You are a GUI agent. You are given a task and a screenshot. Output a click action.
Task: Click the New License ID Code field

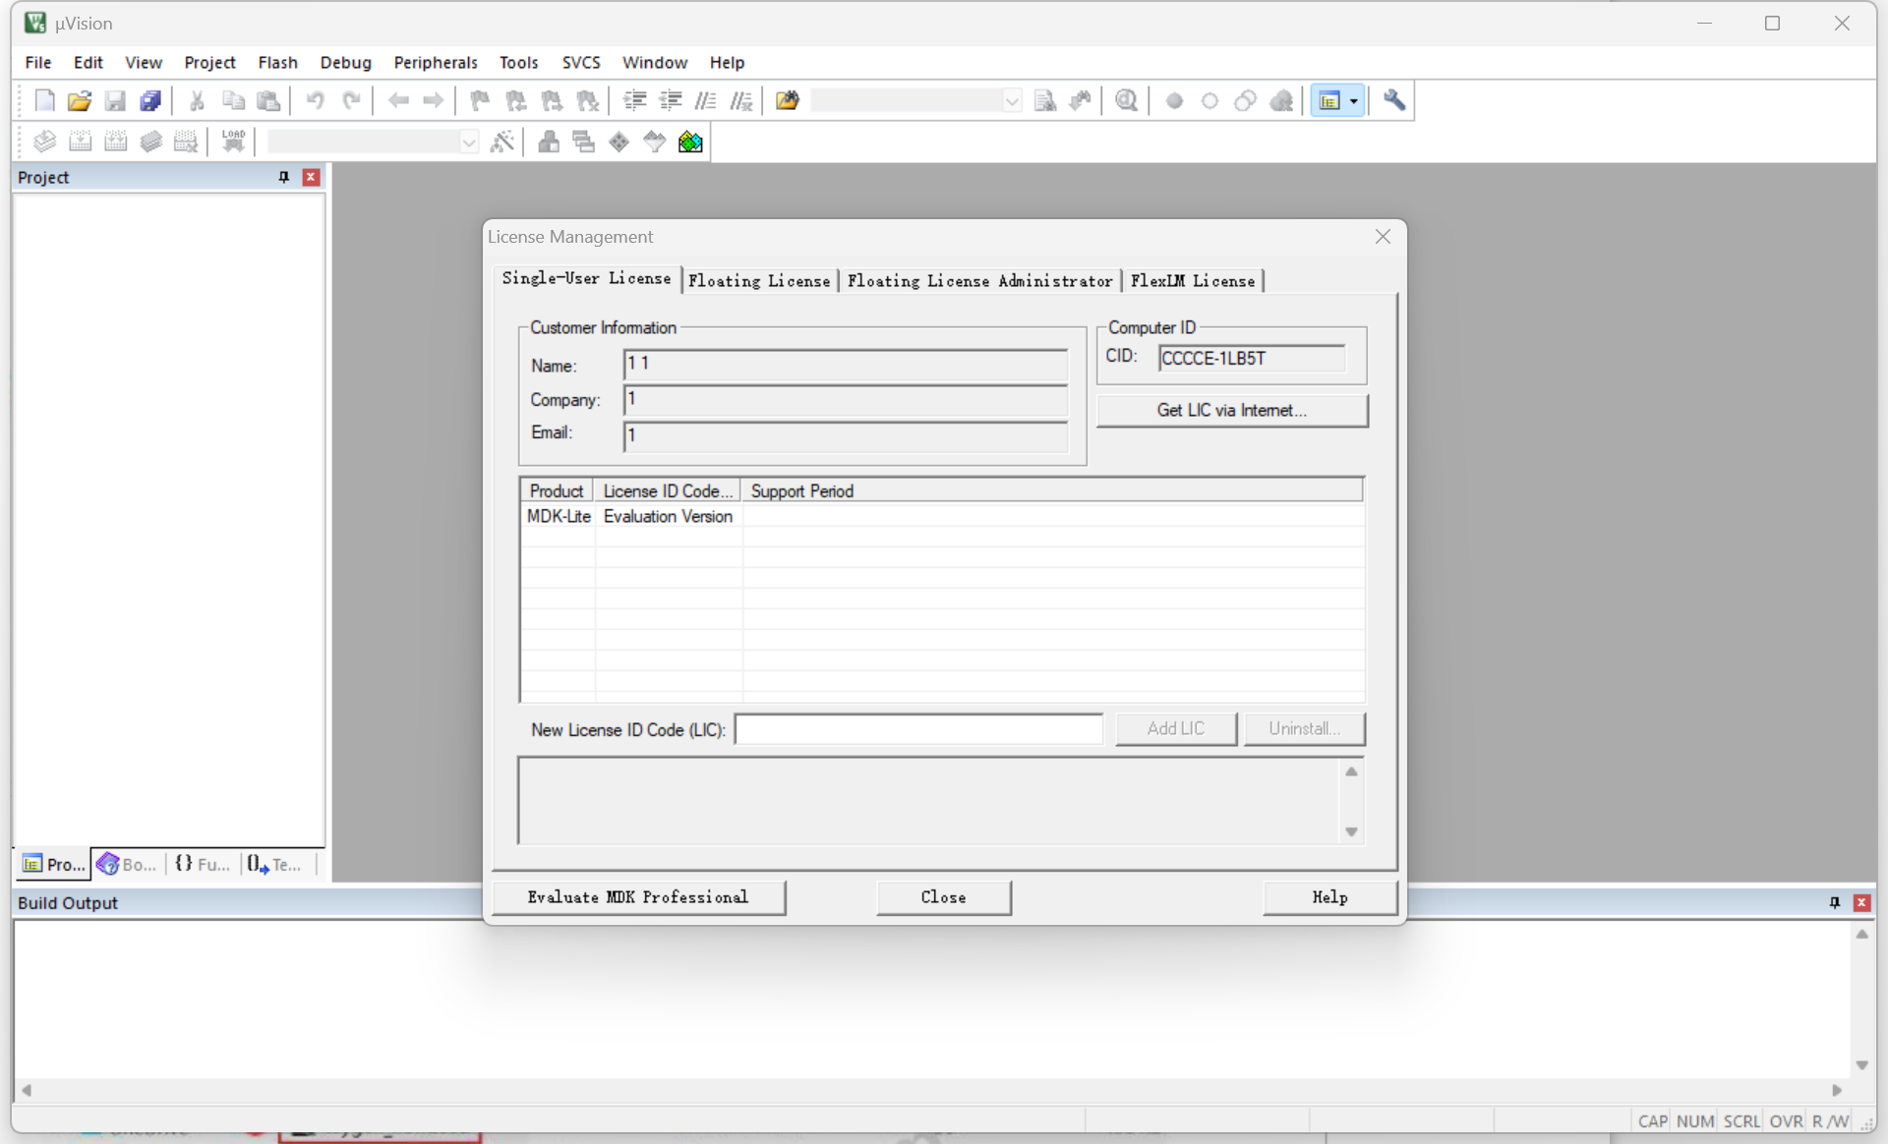pyautogui.click(x=918, y=729)
